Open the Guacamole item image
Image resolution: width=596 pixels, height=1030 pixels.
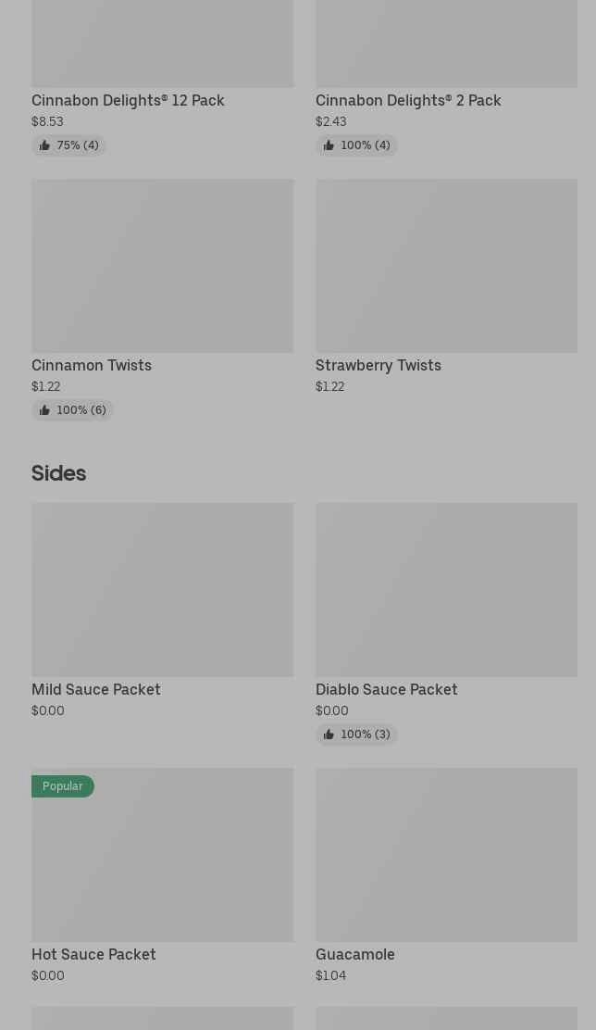[446, 855]
